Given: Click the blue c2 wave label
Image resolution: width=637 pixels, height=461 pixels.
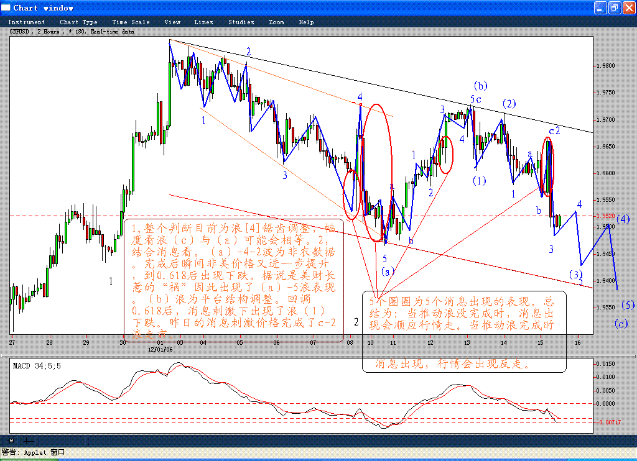Looking at the screenshot, I should [x=554, y=130].
